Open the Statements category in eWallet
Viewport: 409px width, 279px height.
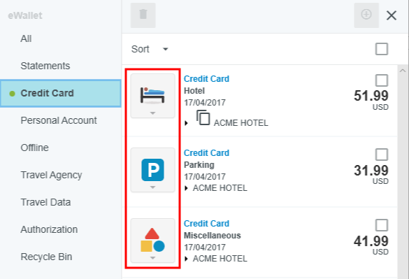(45, 66)
